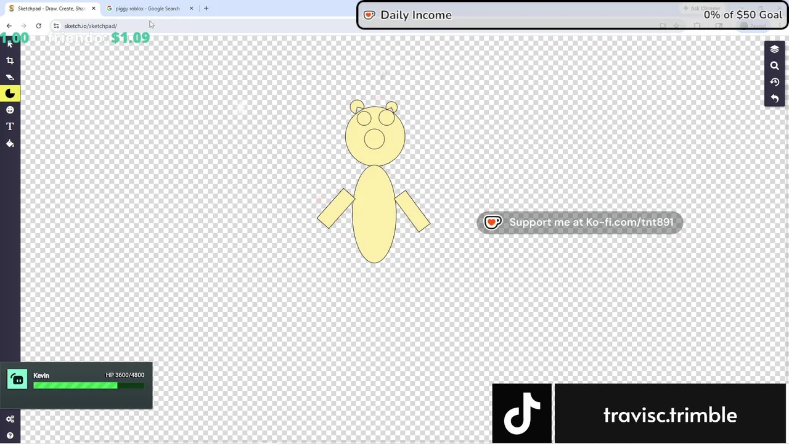Image resolution: width=789 pixels, height=444 pixels.
Task: Close the Sketchpad tab
Action: tap(94, 9)
